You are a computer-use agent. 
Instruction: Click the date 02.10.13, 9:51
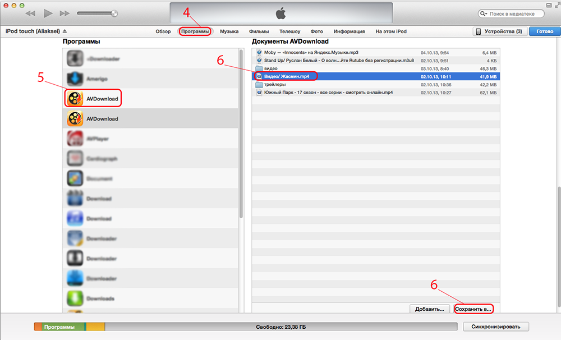coord(434,61)
